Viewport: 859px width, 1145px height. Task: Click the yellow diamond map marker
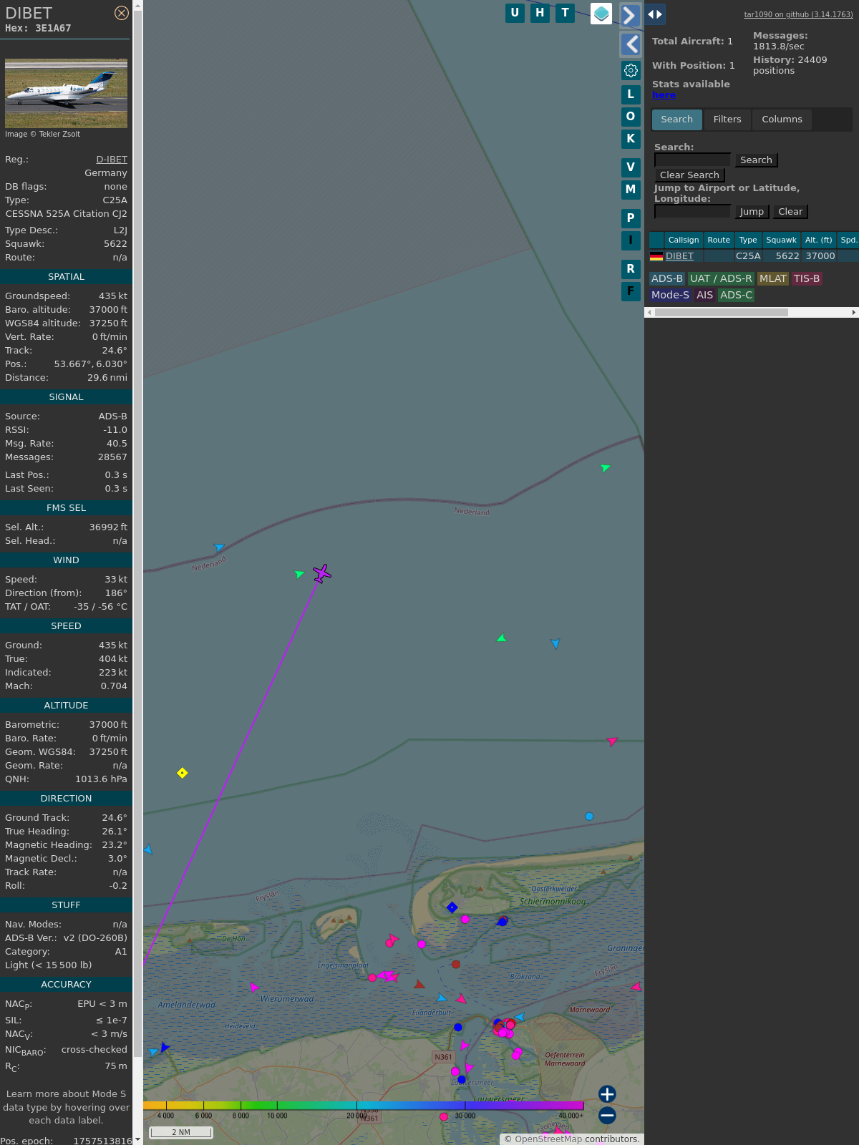pyautogui.click(x=183, y=773)
